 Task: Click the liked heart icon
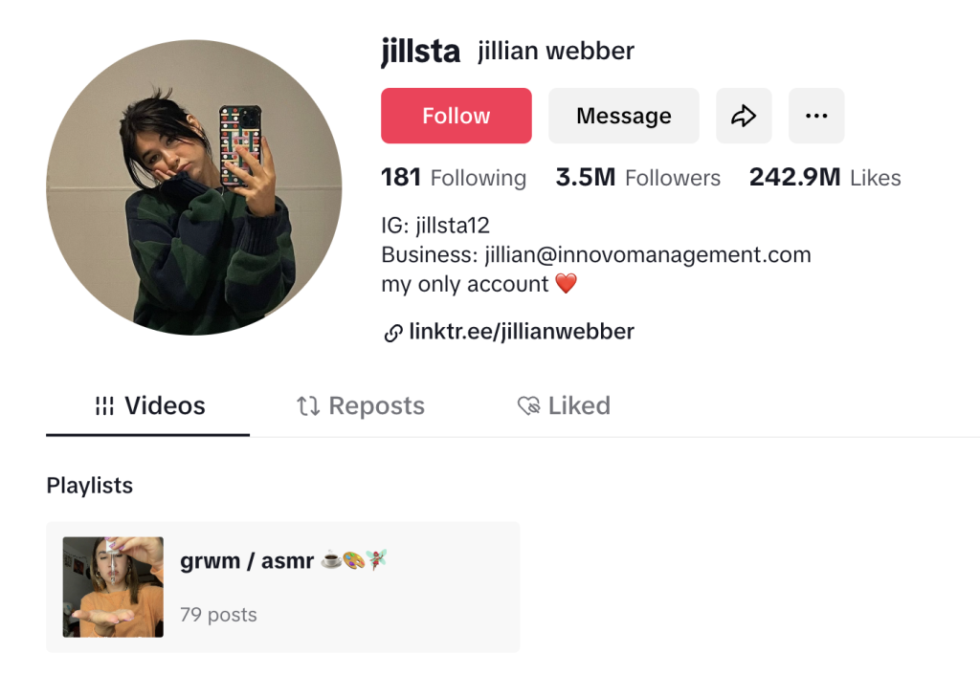528,406
